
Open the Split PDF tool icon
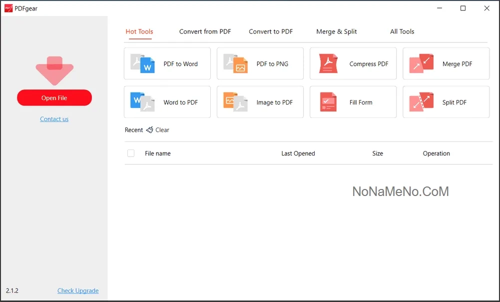click(x=422, y=102)
